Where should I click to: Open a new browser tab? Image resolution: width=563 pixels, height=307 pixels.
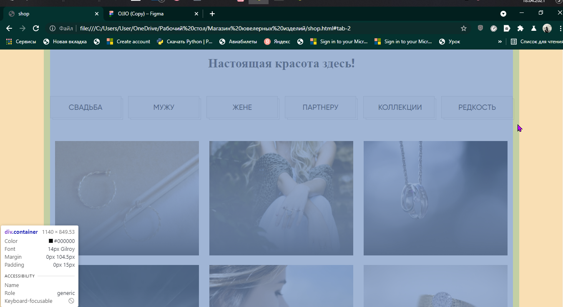(212, 14)
